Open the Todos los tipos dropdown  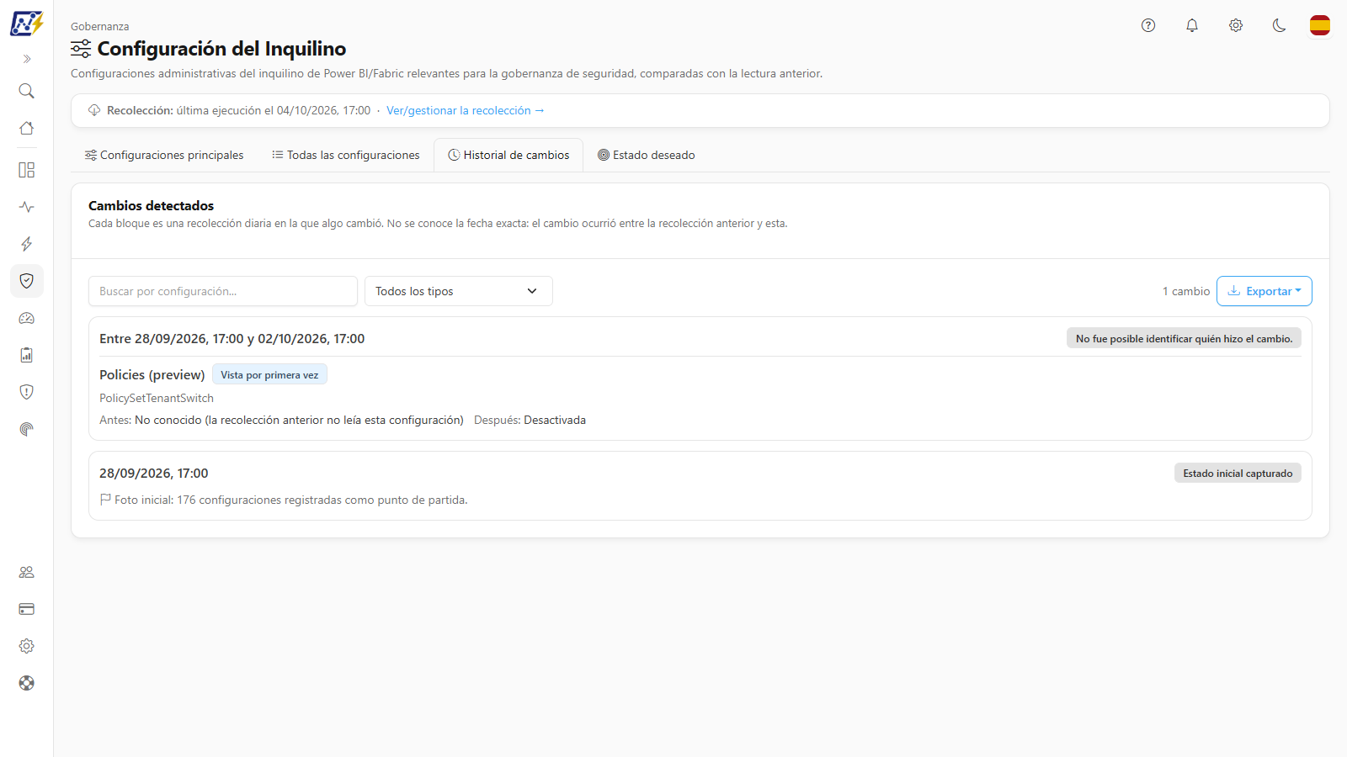point(459,291)
